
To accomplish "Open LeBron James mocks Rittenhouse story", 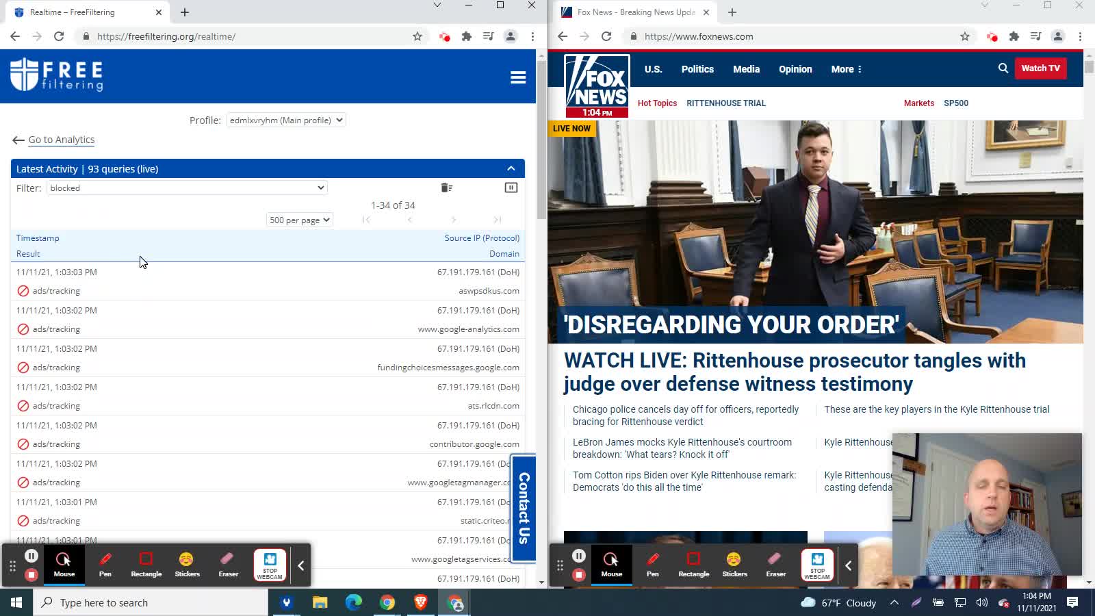I will pyautogui.click(x=682, y=448).
